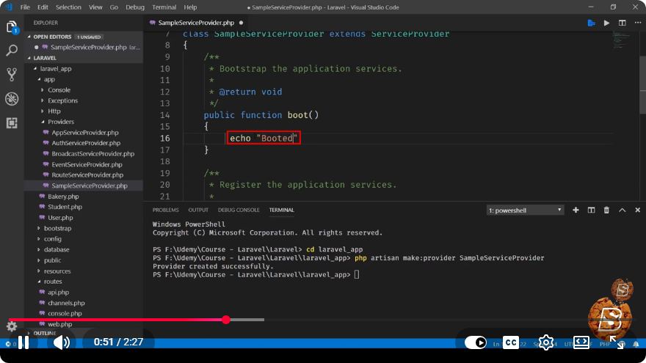Image resolution: width=646 pixels, height=363 pixels.
Task: Kill terminal with trash icon
Action: coord(606,210)
